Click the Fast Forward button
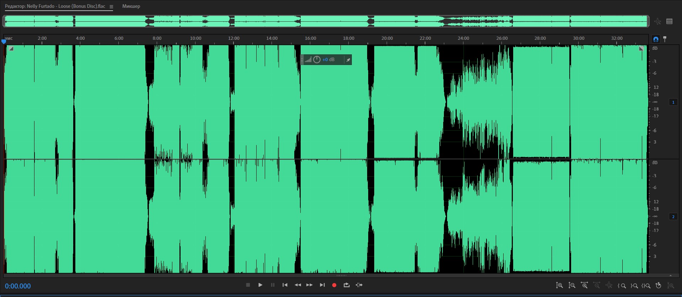Image resolution: width=682 pixels, height=297 pixels. [x=310, y=285]
